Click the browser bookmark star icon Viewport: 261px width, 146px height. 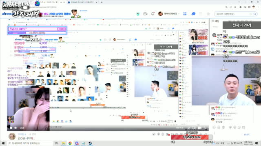(x=235, y=7)
